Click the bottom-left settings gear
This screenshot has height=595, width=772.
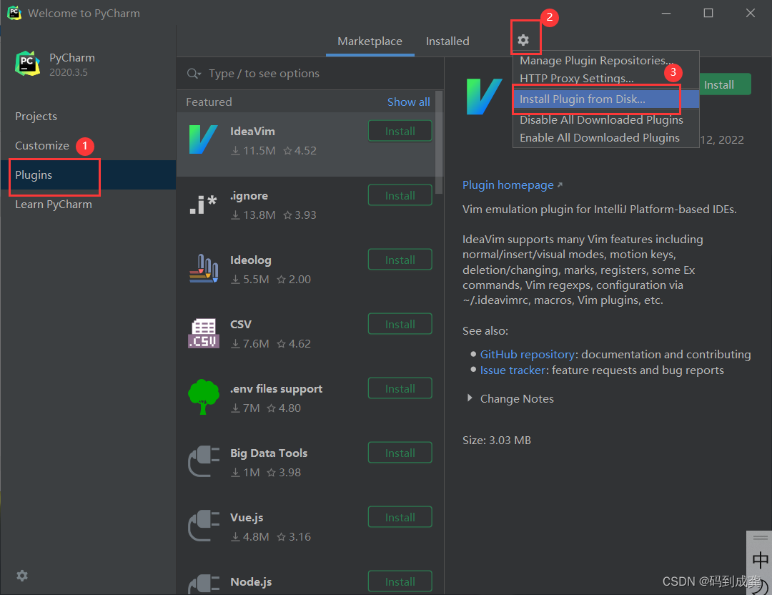pos(21,576)
